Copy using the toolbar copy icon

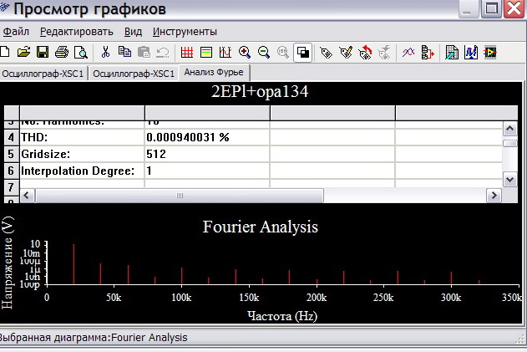(124, 53)
